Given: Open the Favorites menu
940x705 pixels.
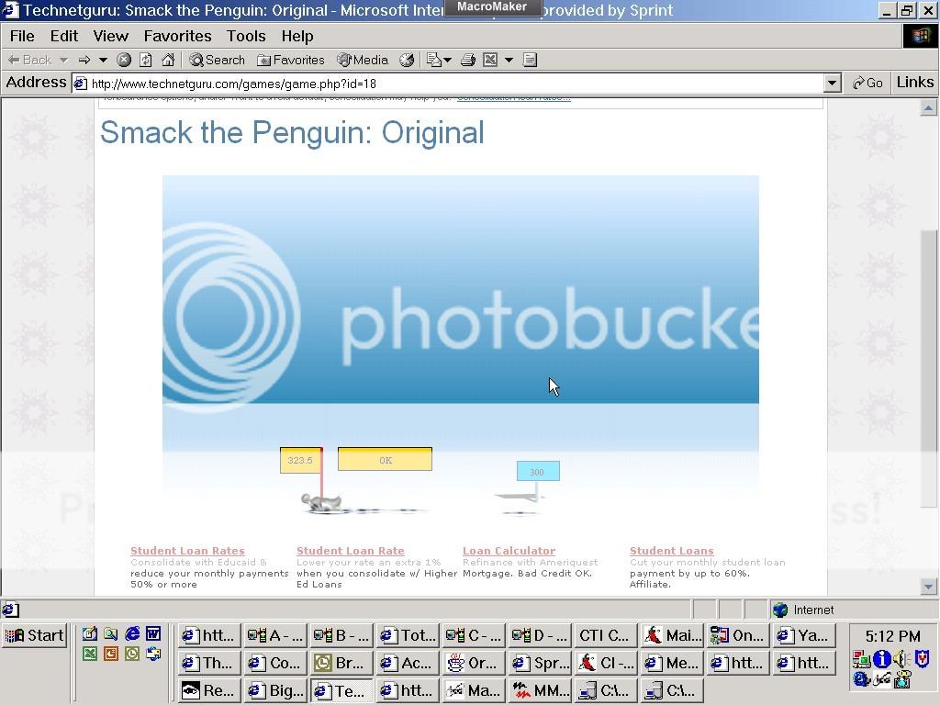Looking at the screenshot, I should click(x=177, y=36).
